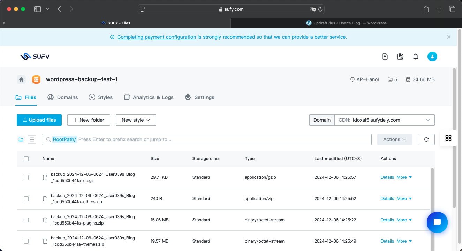Open the Analytics & Logs tab
This screenshot has height=251, width=462.
click(149, 97)
